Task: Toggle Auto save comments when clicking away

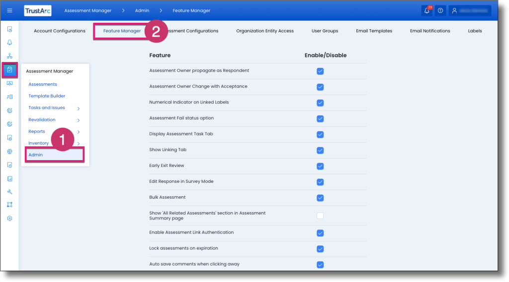Action: click(320, 265)
